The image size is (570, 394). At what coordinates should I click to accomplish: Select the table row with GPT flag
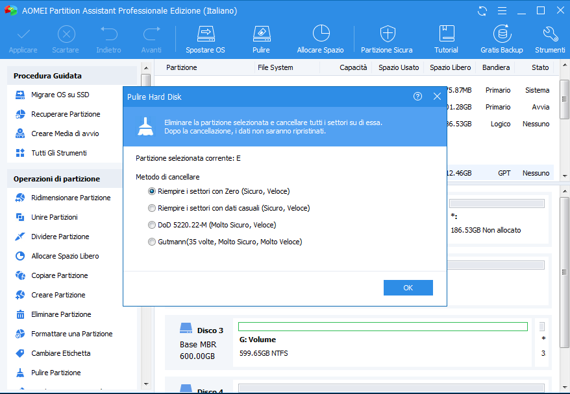point(500,174)
